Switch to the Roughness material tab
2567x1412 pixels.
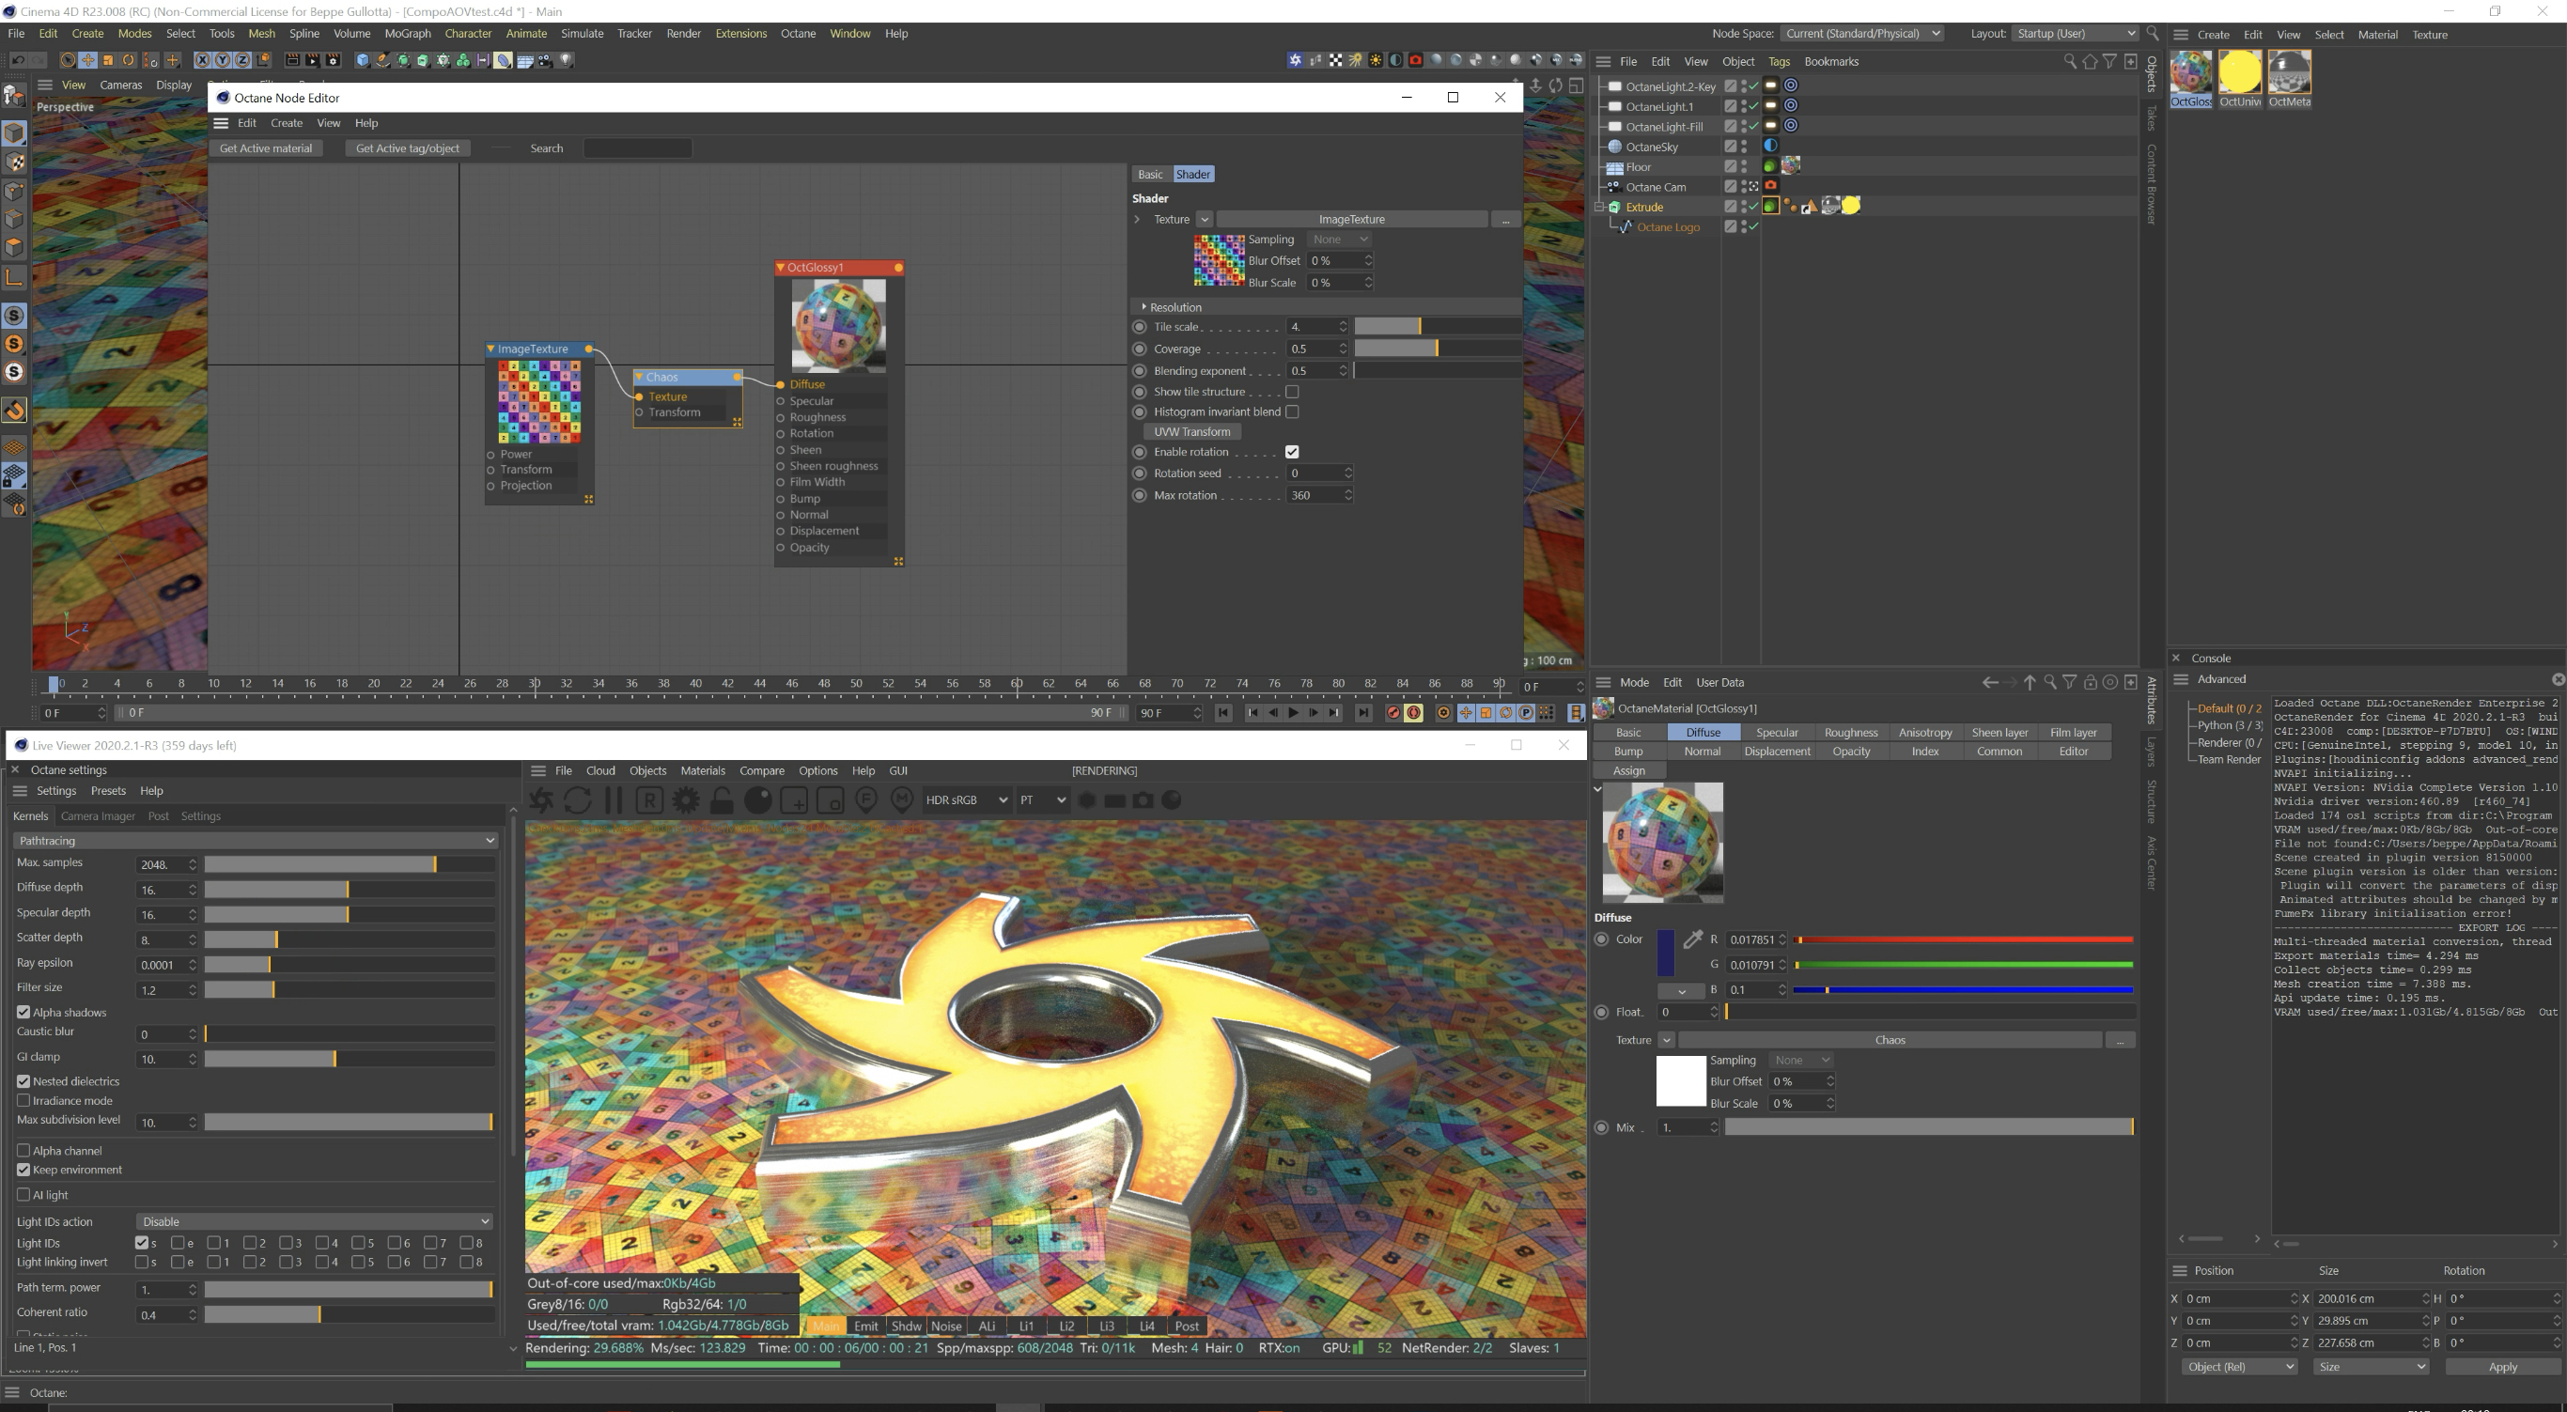tap(1850, 733)
